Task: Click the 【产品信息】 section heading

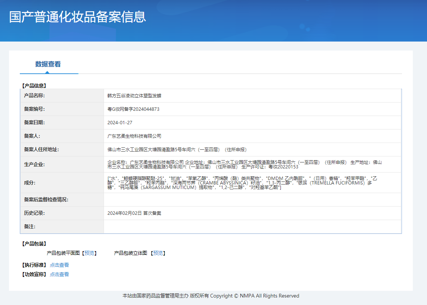Action: (x=34, y=86)
